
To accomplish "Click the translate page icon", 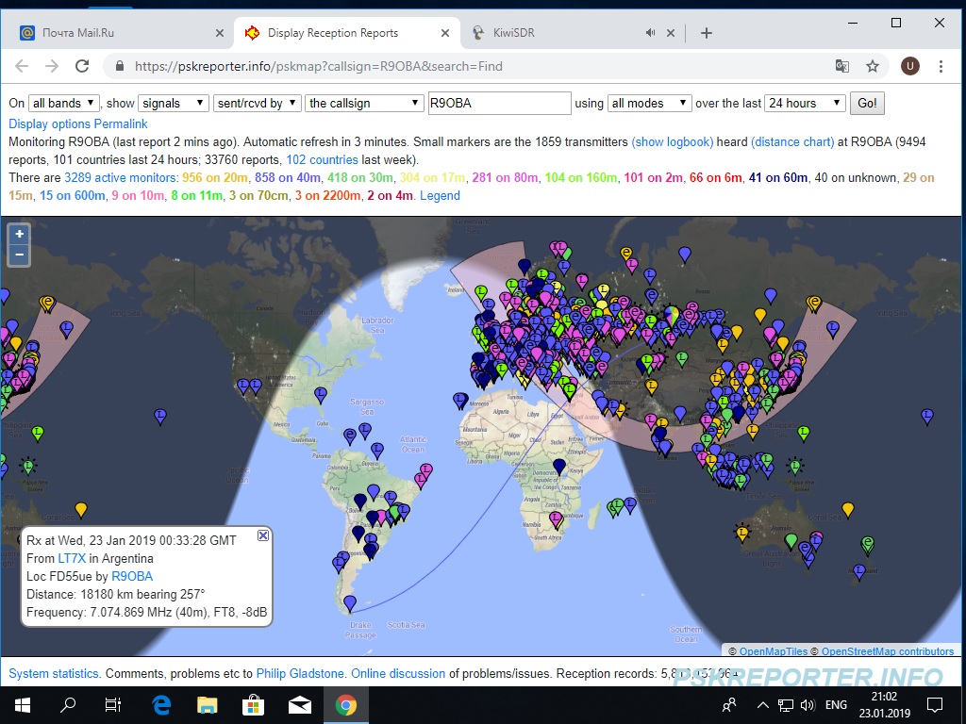I will click(842, 66).
